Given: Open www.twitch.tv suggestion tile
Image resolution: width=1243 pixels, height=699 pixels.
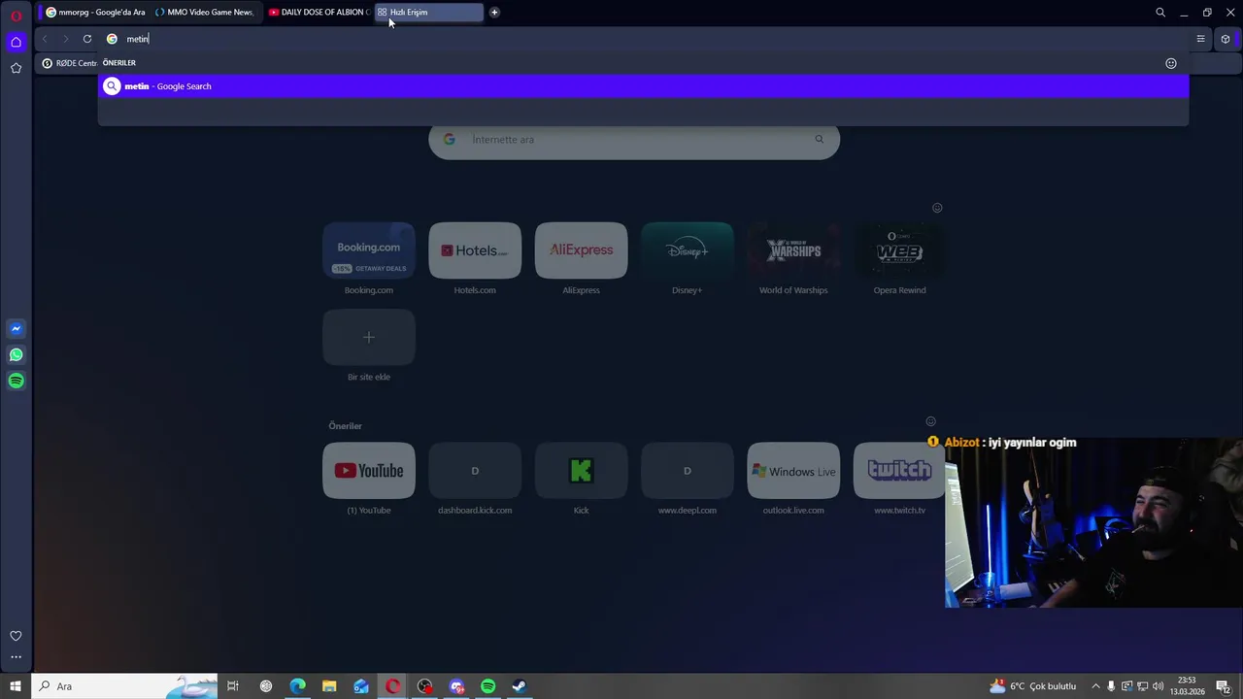Looking at the screenshot, I should coord(899,471).
